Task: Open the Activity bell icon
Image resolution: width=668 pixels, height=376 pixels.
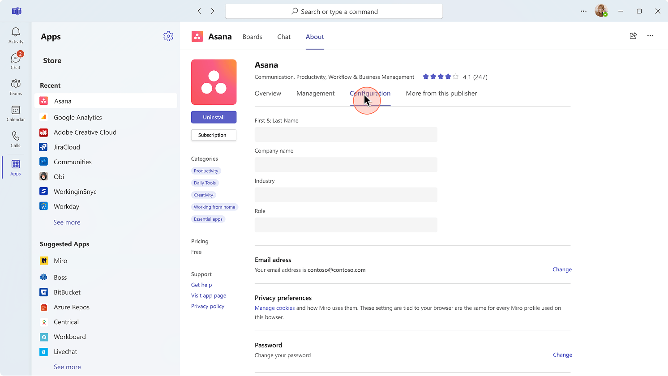Action: 16,35
